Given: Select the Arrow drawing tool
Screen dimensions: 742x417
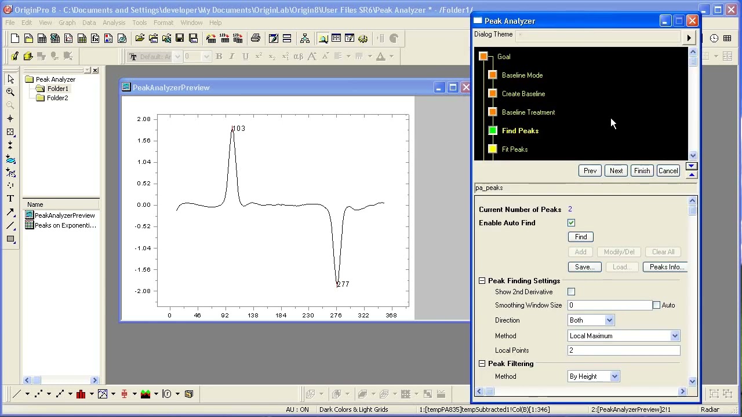Looking at the screenshot, I should click(x=10, y=212).
